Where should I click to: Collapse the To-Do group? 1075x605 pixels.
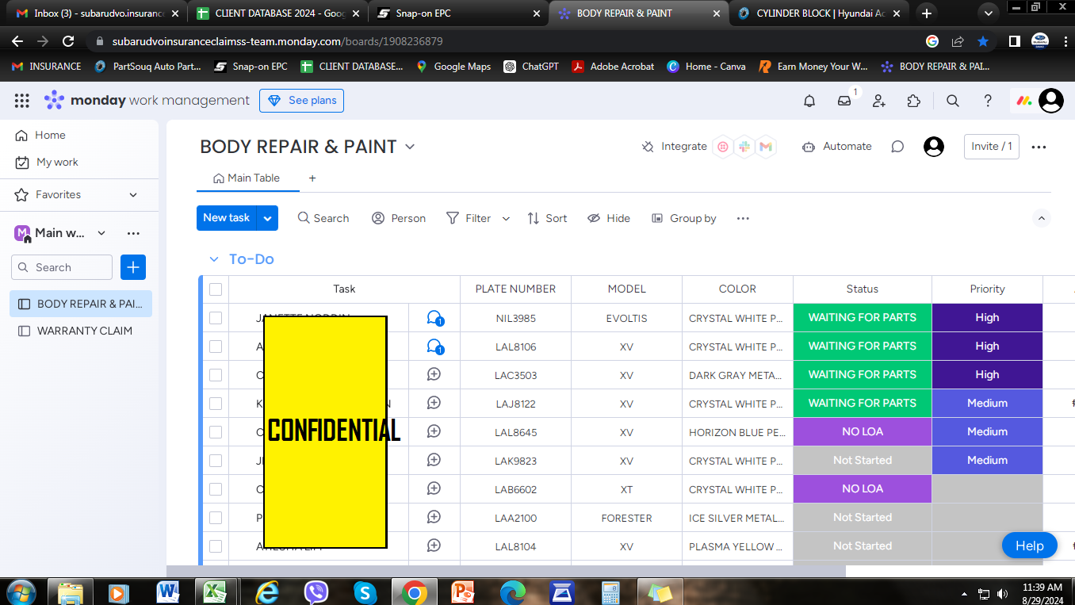coord(213,259)
